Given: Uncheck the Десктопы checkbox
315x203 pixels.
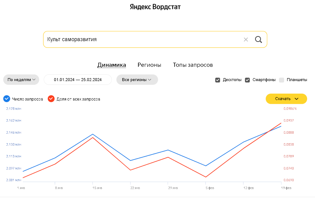Looking at the screenshot, I should [x=218, y=80].
